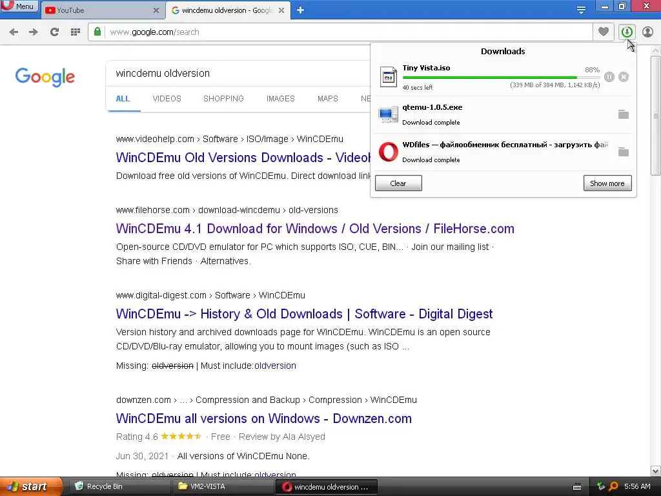The height and width of the screenshot is (496, 661).
Task: Click www.filehorse.com breadcrumb text
Action: 152,210
